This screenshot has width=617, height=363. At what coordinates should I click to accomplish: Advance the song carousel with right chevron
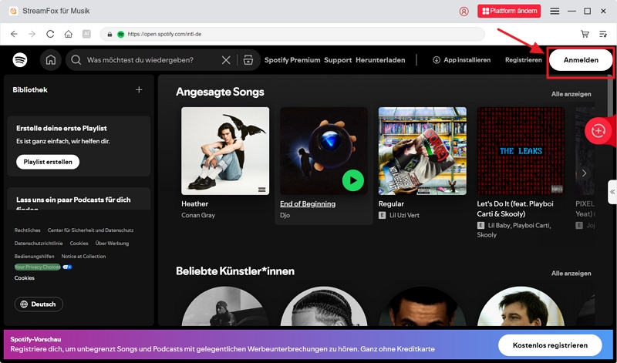[584, 173]
